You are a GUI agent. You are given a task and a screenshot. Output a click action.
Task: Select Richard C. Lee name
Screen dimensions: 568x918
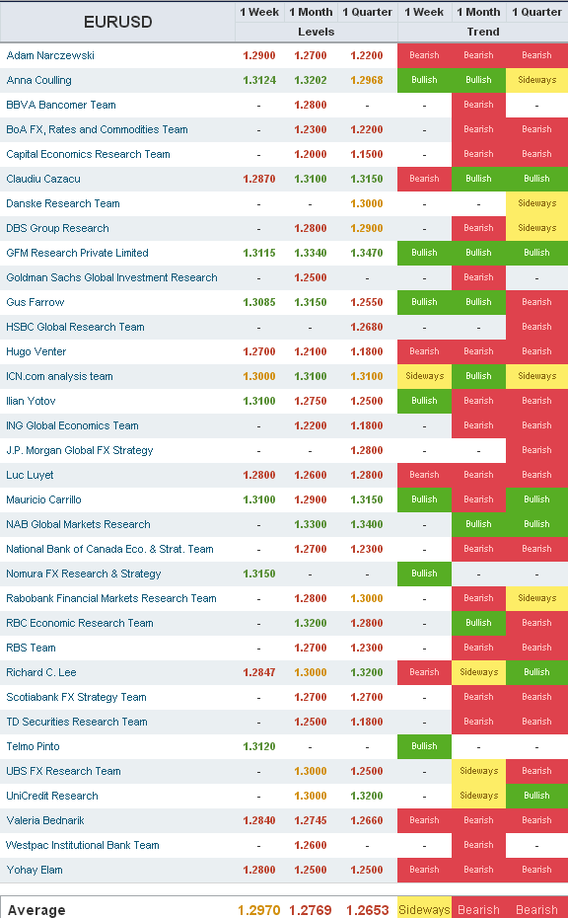click(41, 672)
